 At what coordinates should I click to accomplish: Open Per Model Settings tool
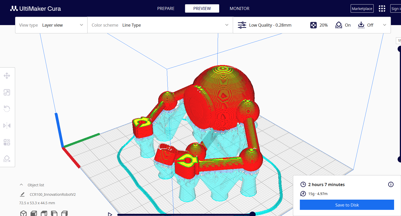(7, 142)
